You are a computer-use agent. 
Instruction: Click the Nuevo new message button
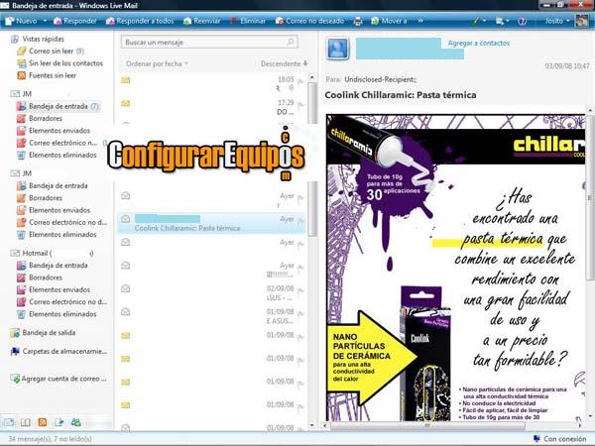point(21,21)
